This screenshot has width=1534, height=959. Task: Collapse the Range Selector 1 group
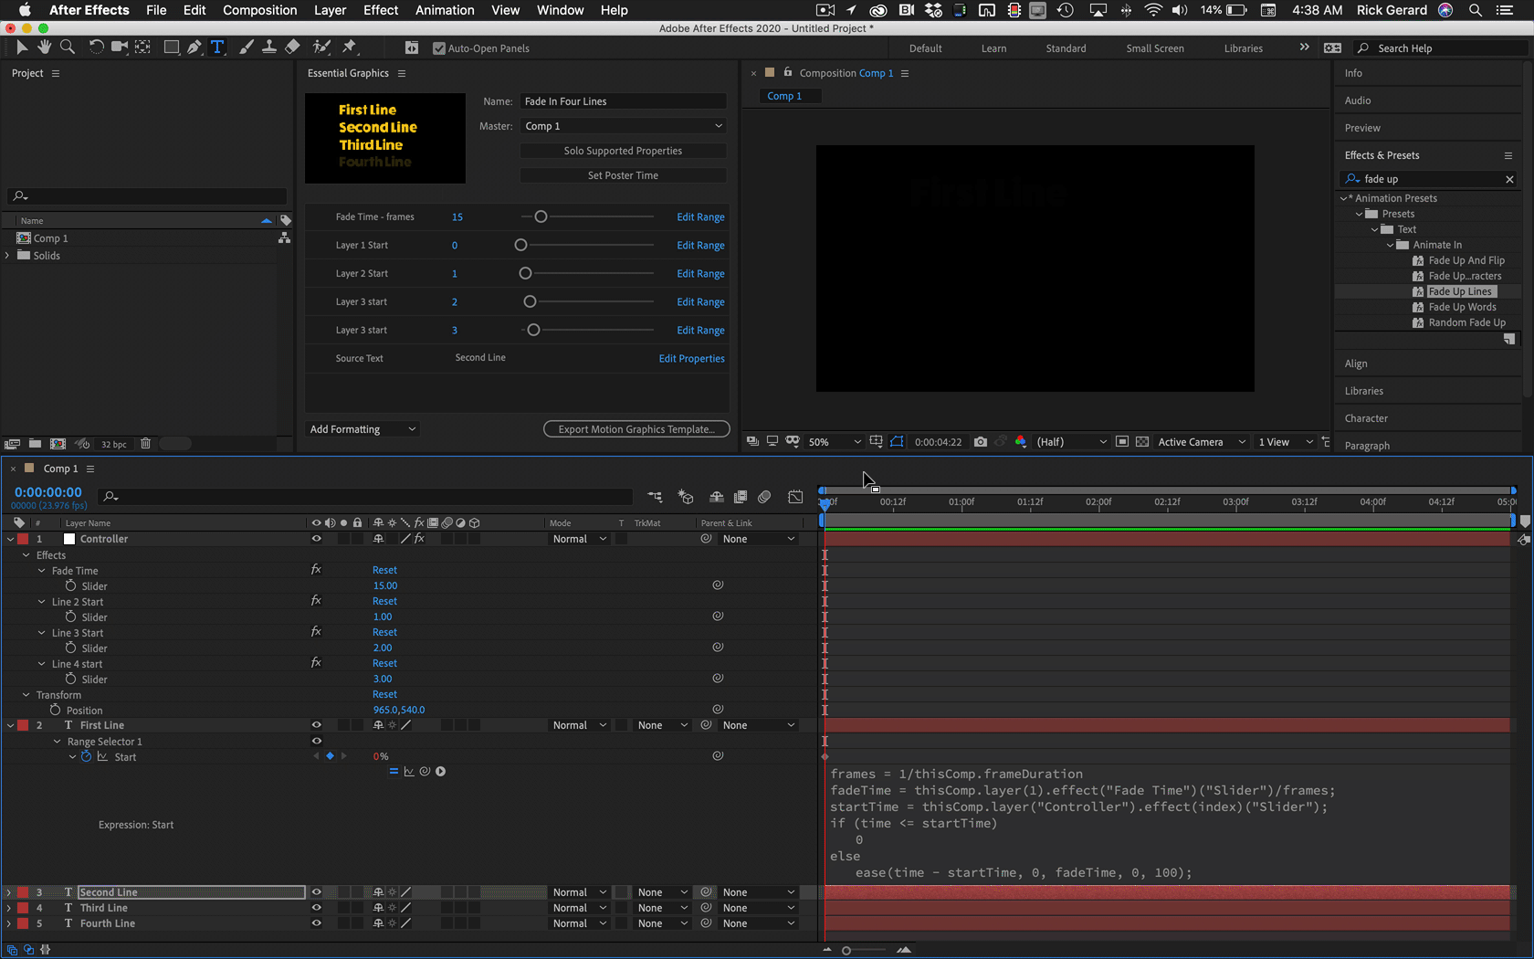click(x=57, y=742)
